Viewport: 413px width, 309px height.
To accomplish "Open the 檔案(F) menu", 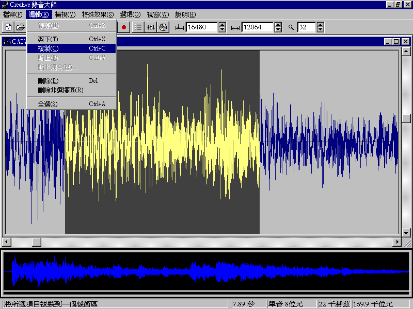I will 12,14.
